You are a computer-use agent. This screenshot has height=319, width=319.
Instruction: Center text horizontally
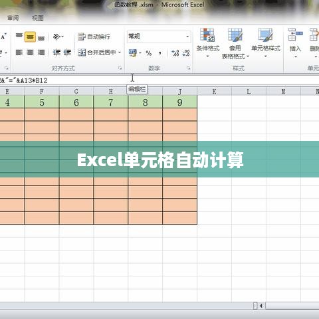[x=30, y=53]
